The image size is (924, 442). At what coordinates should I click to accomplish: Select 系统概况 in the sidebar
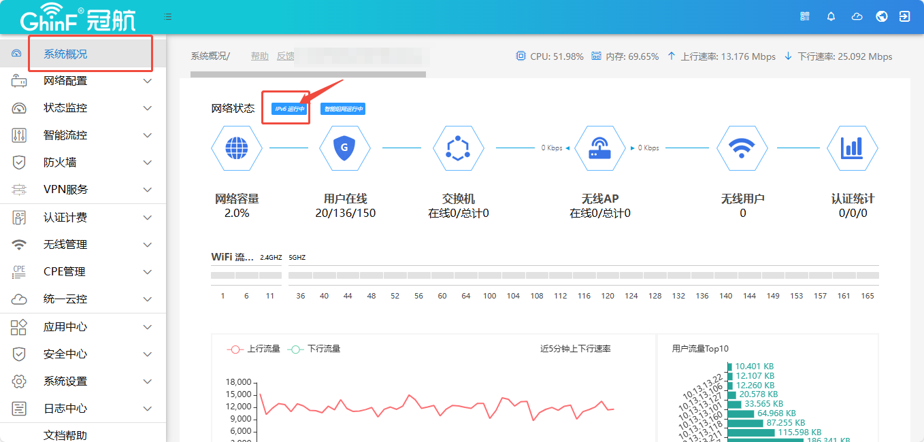[65, 54]
